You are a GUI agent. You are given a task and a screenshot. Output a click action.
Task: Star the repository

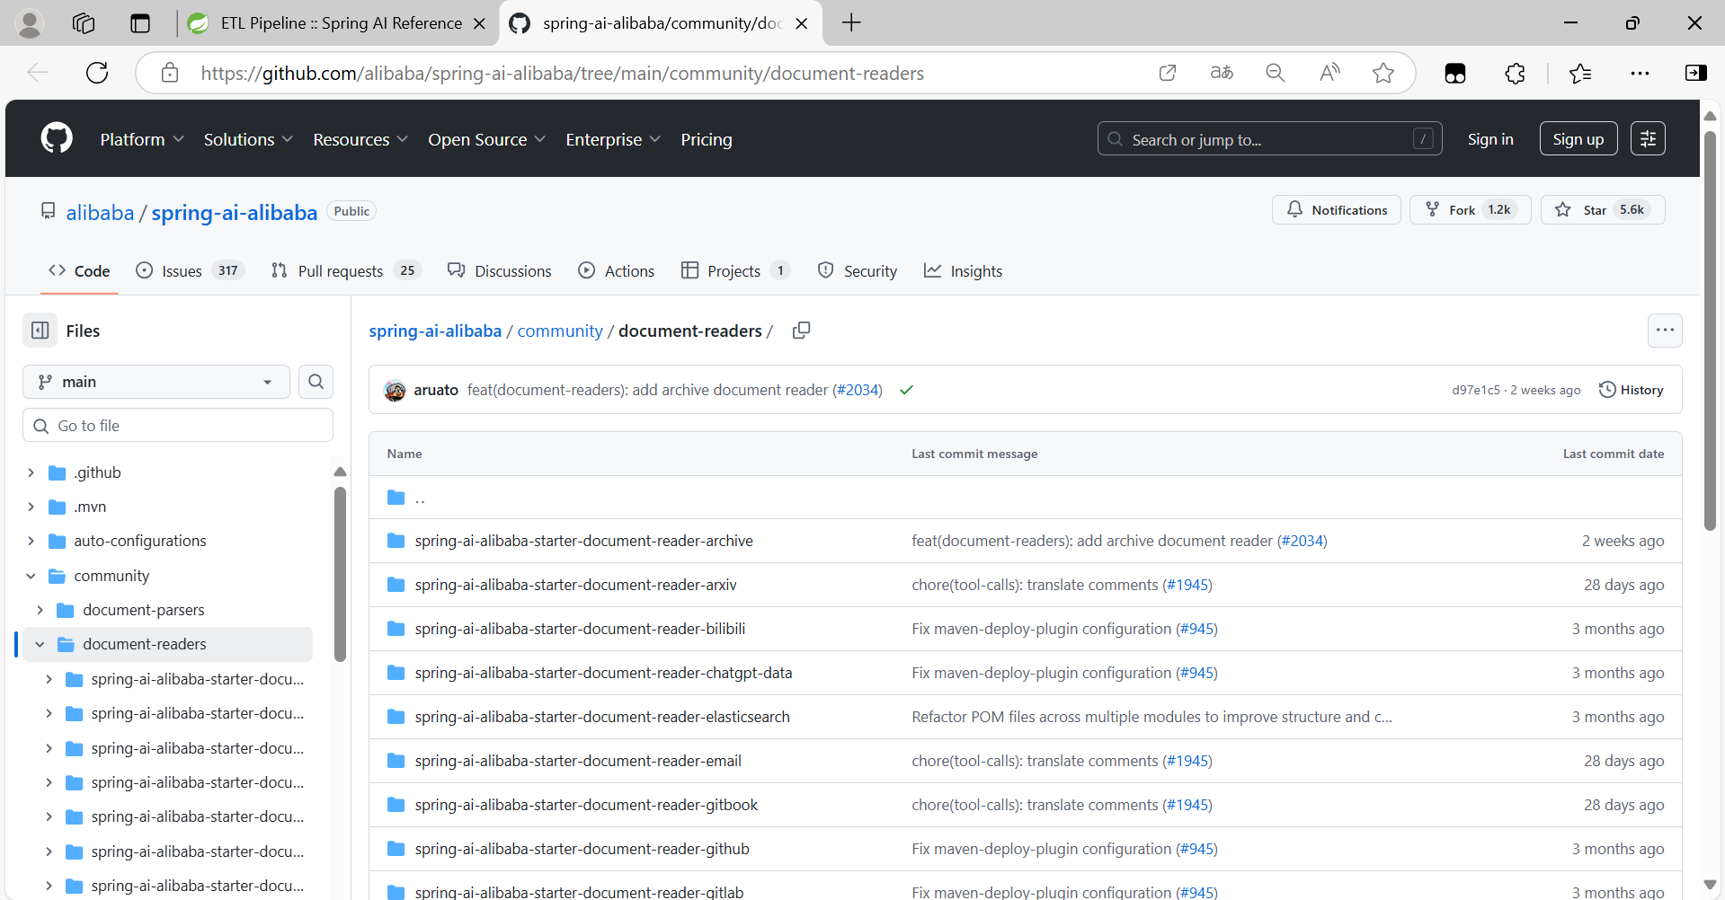click(1603, 209)
